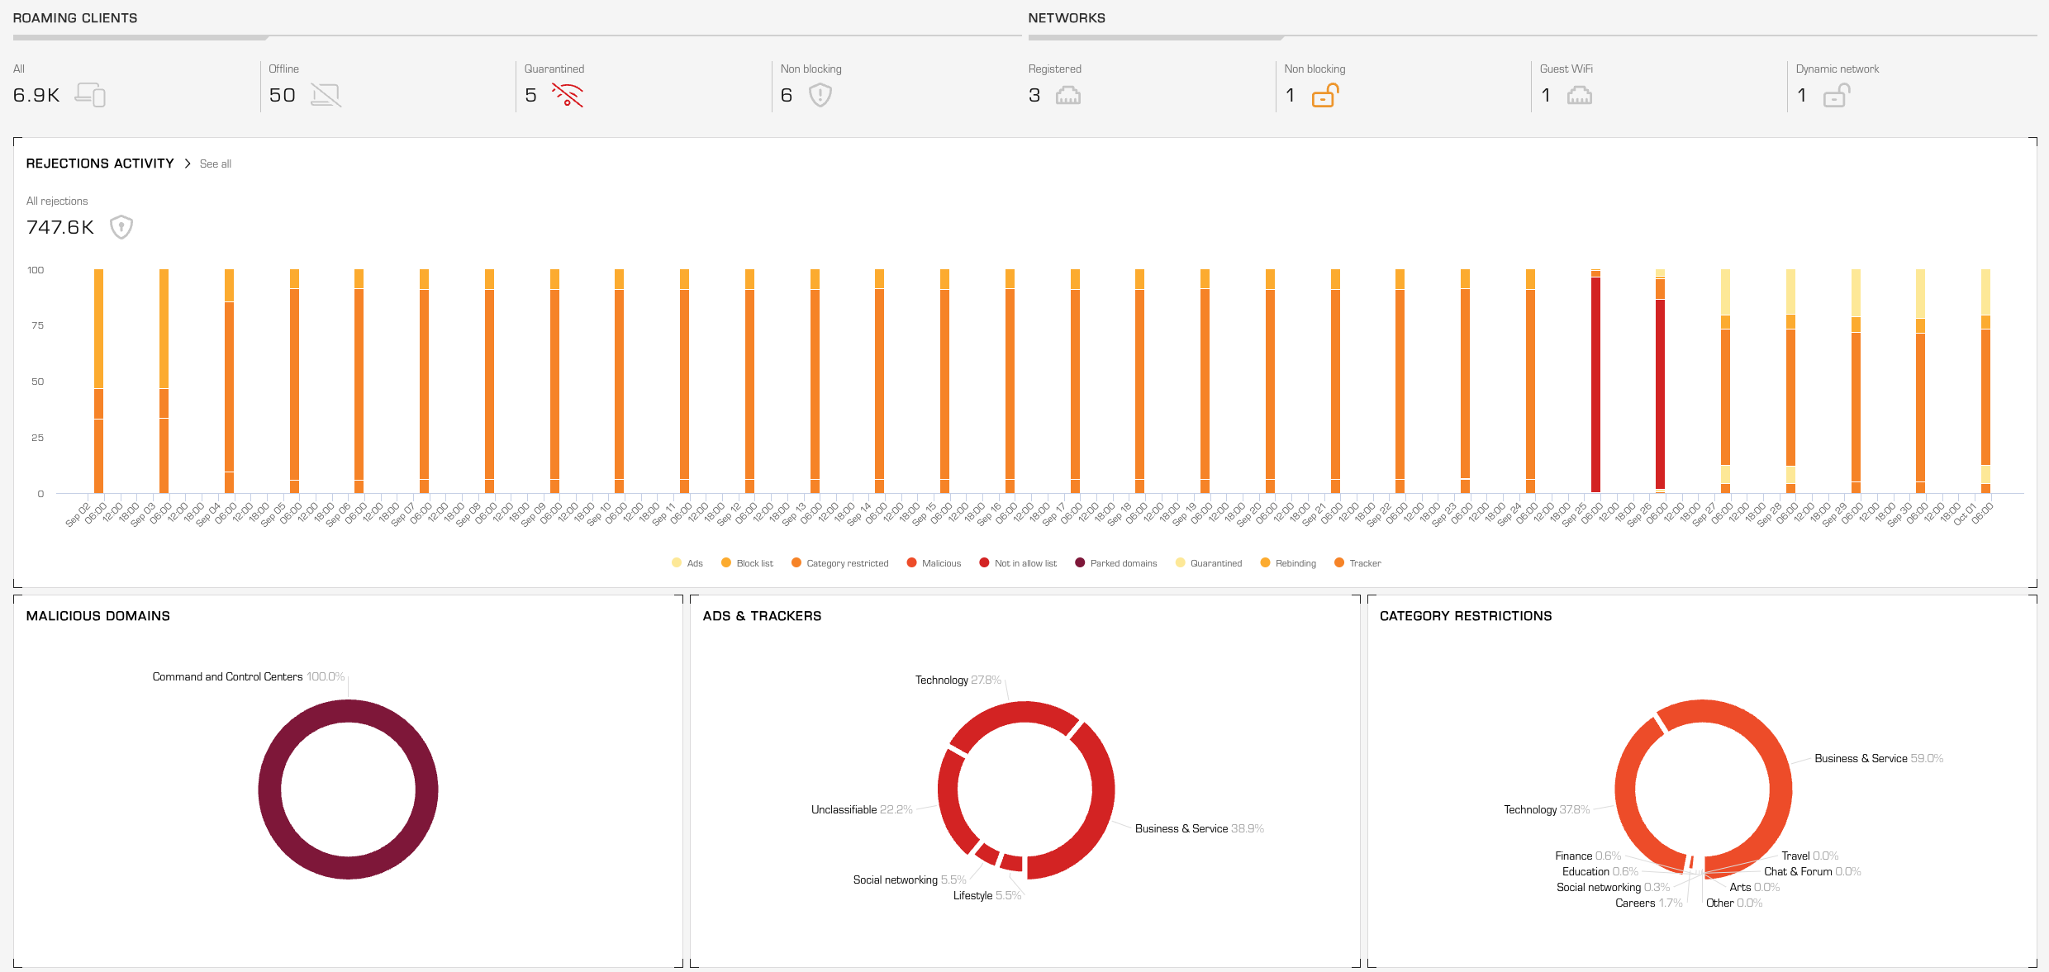Screen dimensions: 2049x972
Task: Click the All roaming clients devices icon
Action: pyautogui.click(x=90, y=95)
